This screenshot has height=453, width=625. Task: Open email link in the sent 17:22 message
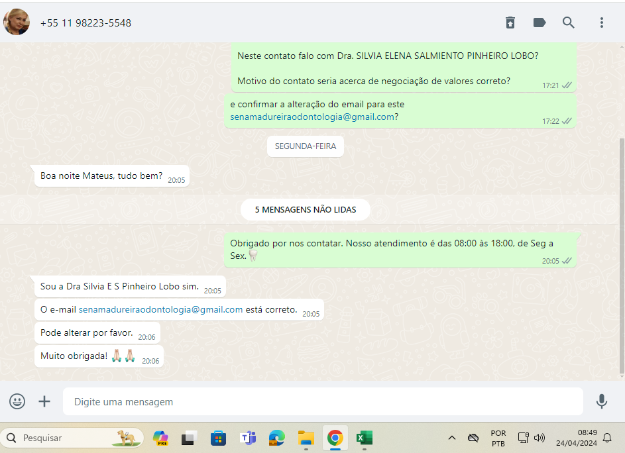(x=312, y=117)
